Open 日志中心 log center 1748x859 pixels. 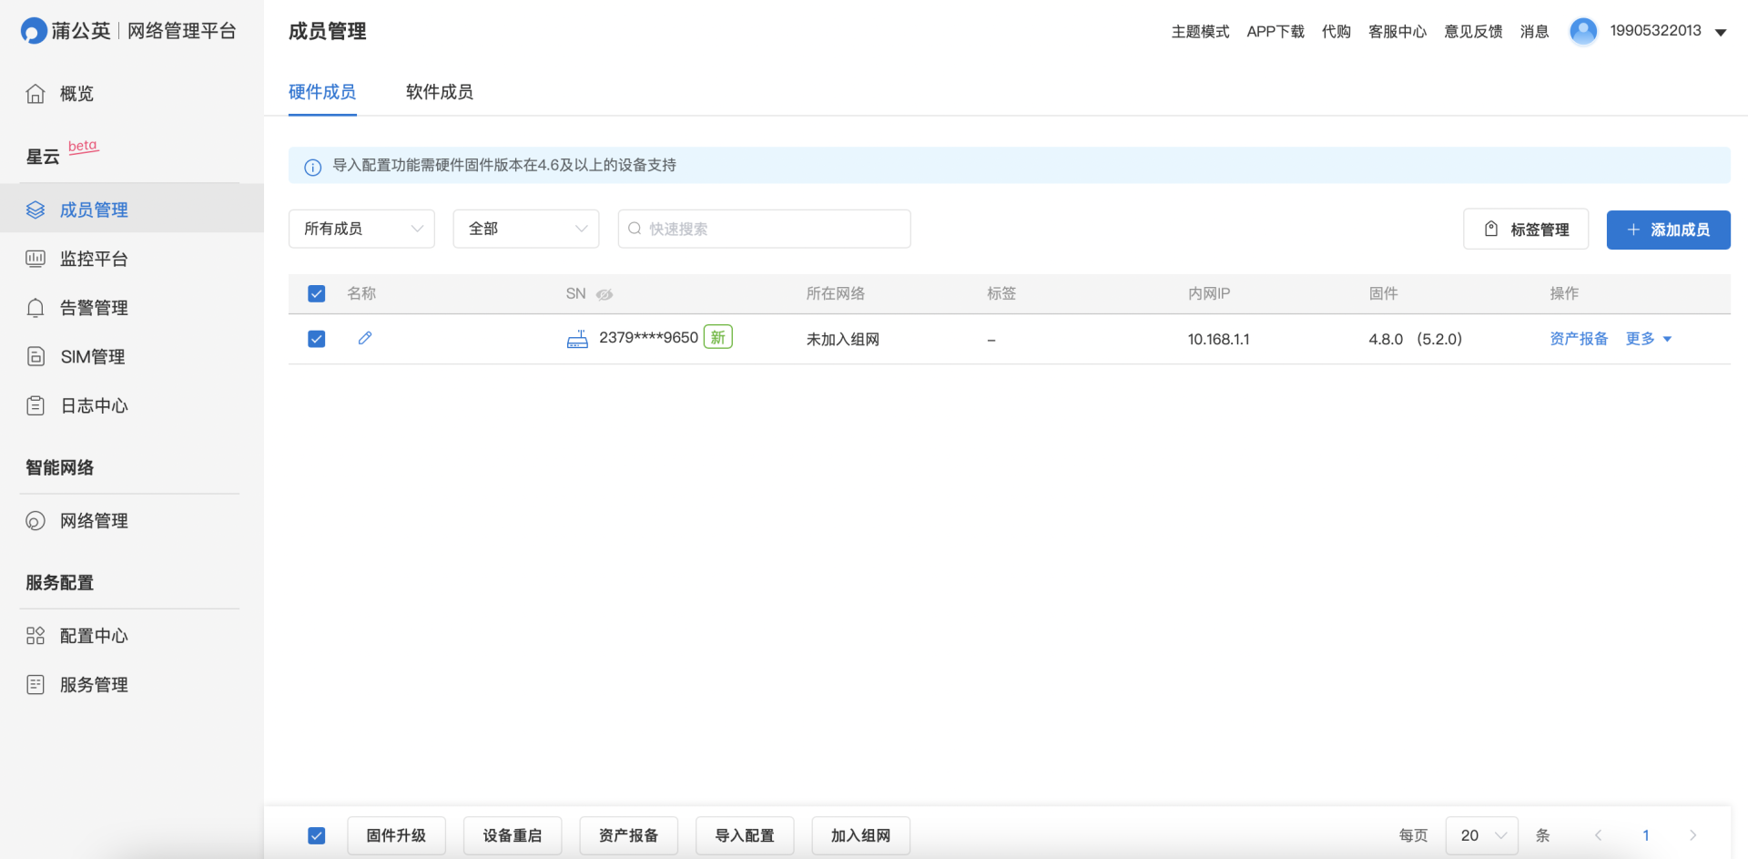coord(94,405)
